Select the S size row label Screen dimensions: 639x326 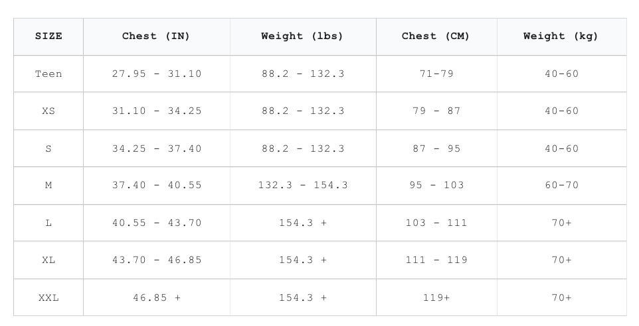[48, 148]
